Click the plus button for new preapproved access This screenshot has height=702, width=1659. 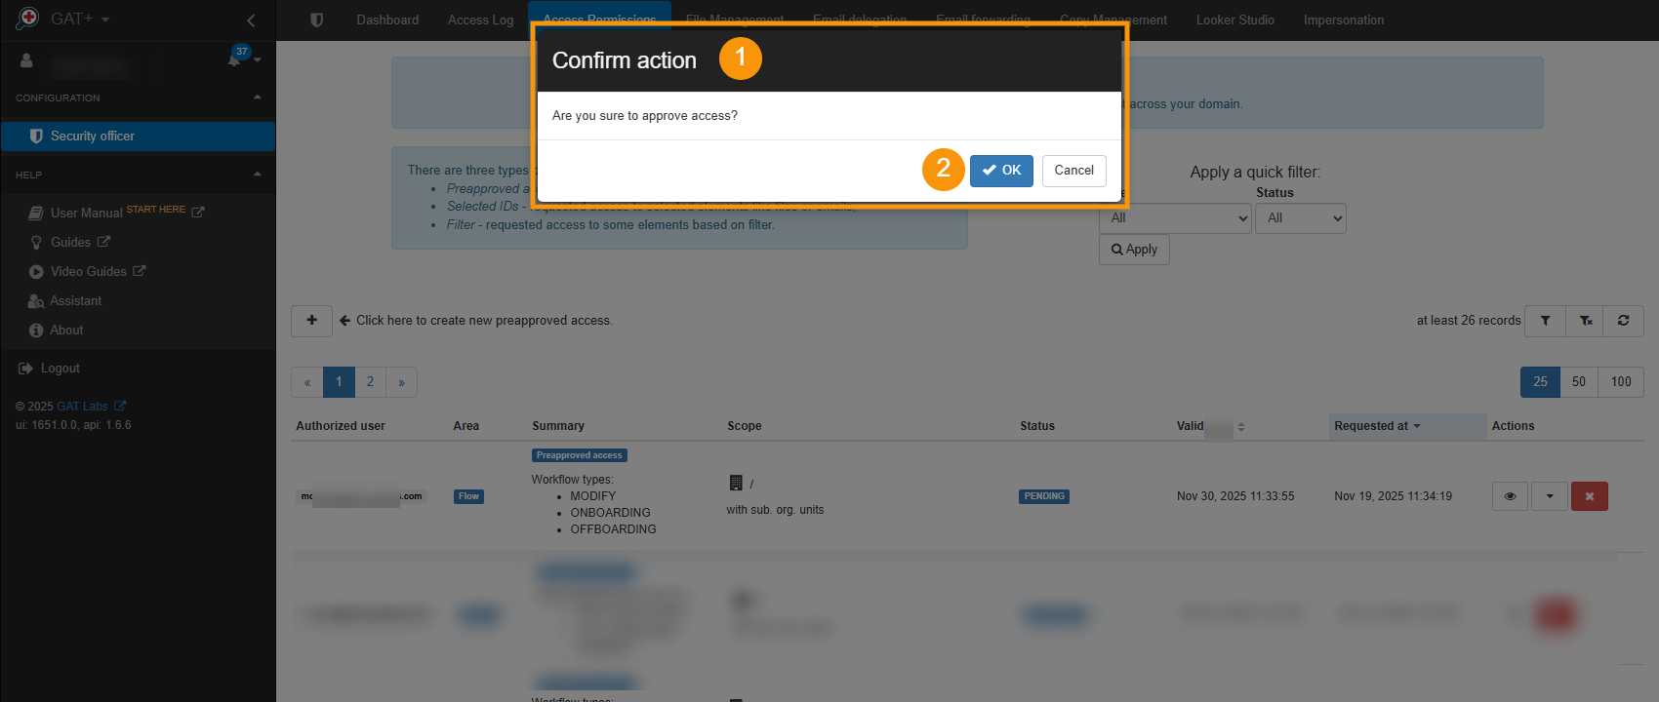click(311, 321)
